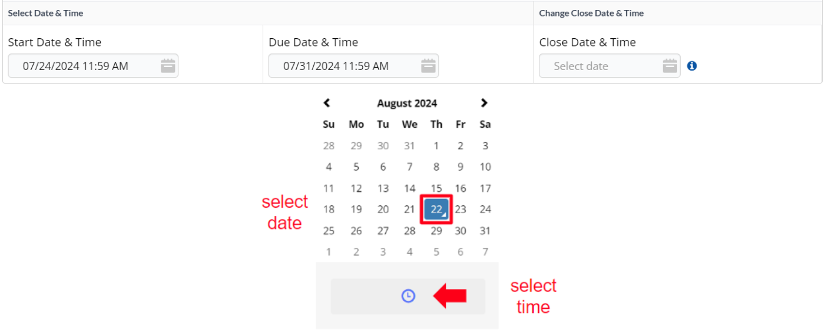The width and height of the screenshot is (825, 336).
Task: Choose August 10 in the calendar
Action: (485, 167)
